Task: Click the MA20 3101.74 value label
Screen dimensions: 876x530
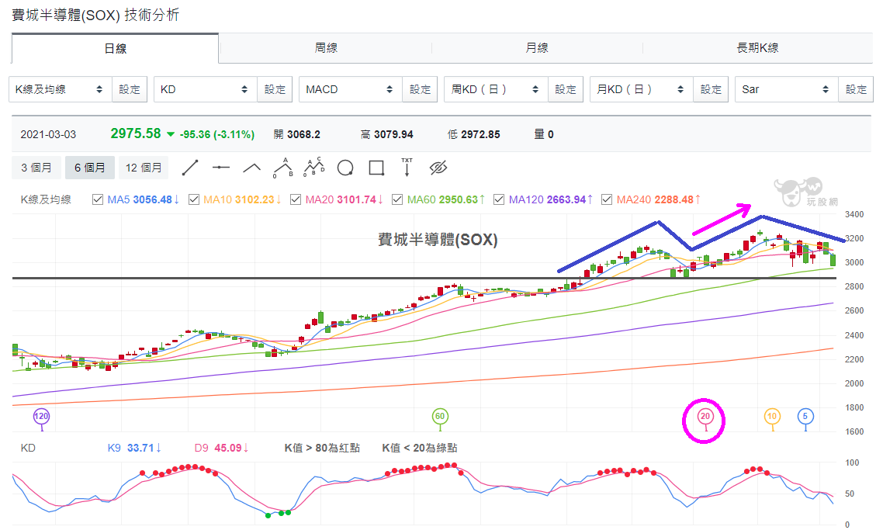Action: pos(344,199)
